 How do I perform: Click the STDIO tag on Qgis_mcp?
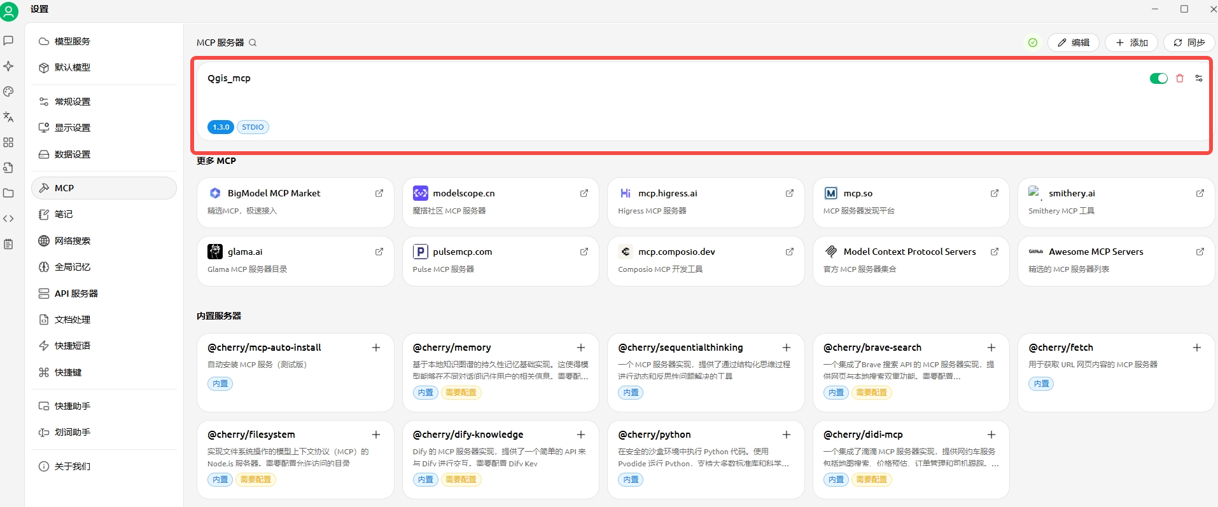click(x=253, y=127)
